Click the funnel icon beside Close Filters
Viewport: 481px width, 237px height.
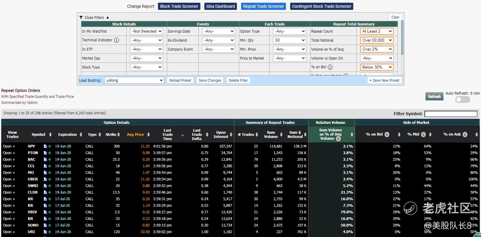(81, 17)
